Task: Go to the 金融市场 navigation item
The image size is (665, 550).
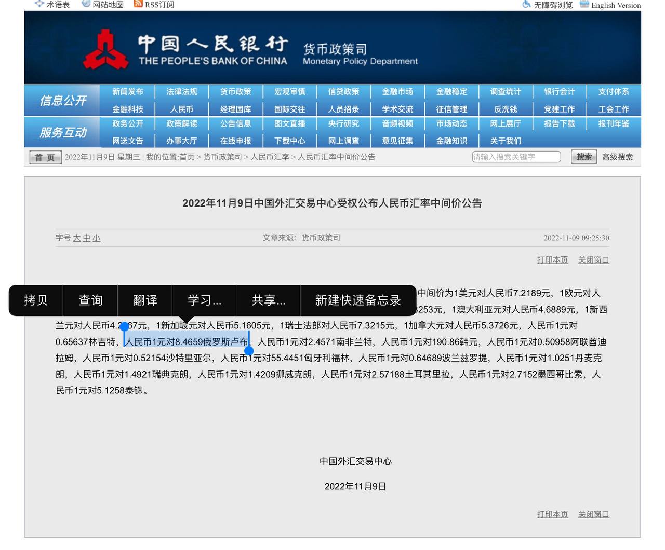Action: tap(397, 92)
